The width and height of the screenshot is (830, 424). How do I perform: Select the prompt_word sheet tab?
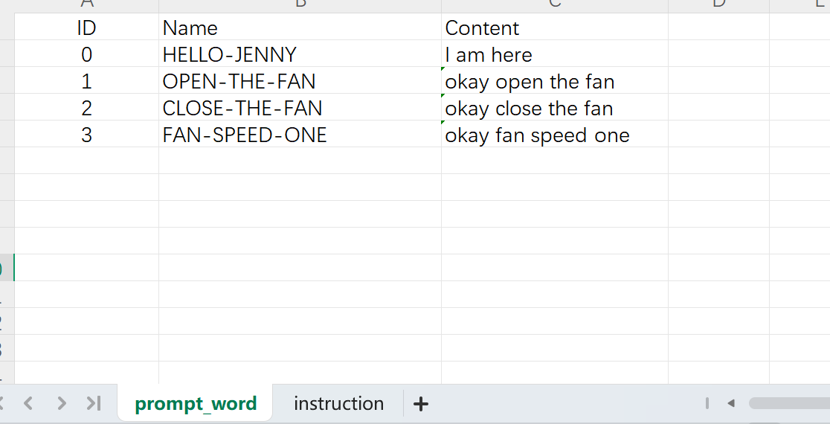(196, 403)
